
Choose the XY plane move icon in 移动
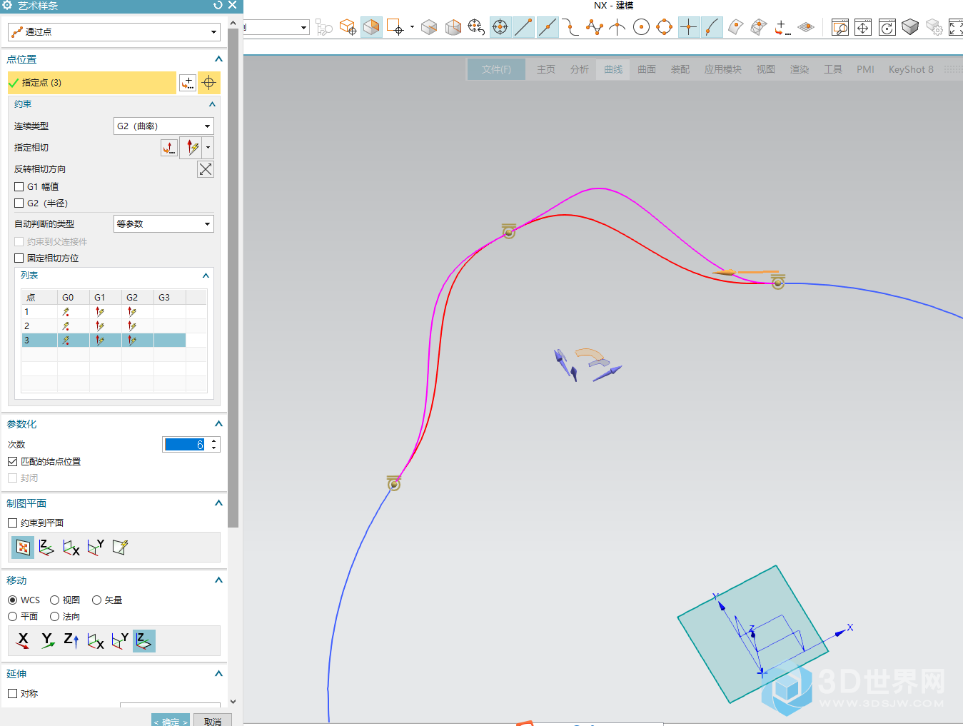click(144, 641)
